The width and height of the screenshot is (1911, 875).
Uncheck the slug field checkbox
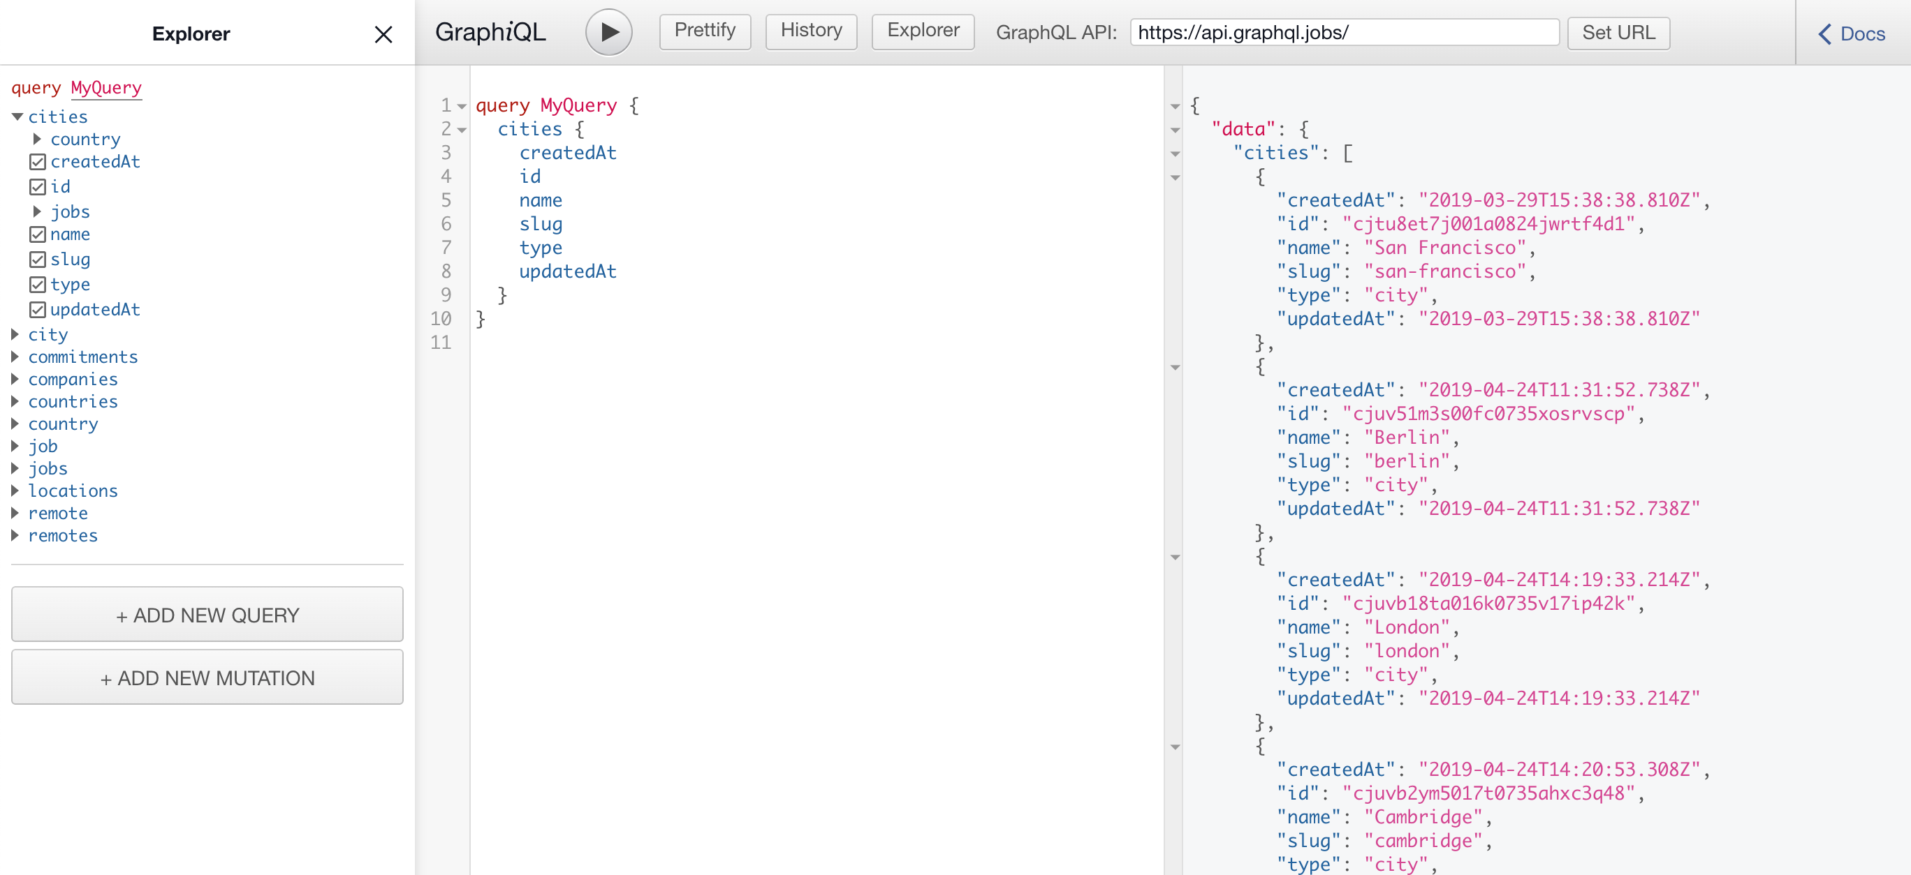click(x=38, y=260)
